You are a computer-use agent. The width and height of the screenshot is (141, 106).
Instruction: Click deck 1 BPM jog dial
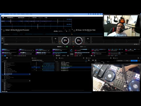pyautogui.click(x=65, y=41)
